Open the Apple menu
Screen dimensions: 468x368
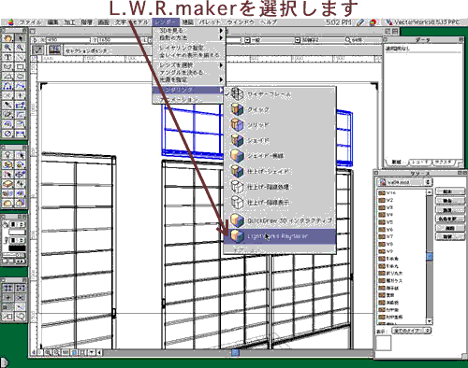(x=11, y=22)
